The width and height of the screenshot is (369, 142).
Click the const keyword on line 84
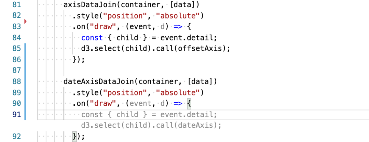tap(92, 38)
